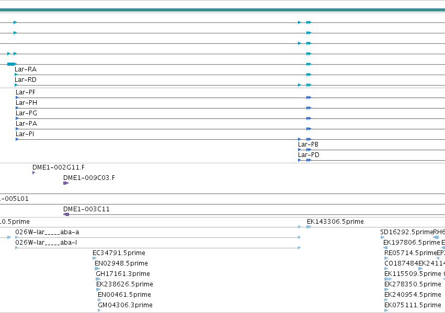Click the EC34791.5prime light blue feature arrow
The image size is (445, 313).
tap(95, 258)
